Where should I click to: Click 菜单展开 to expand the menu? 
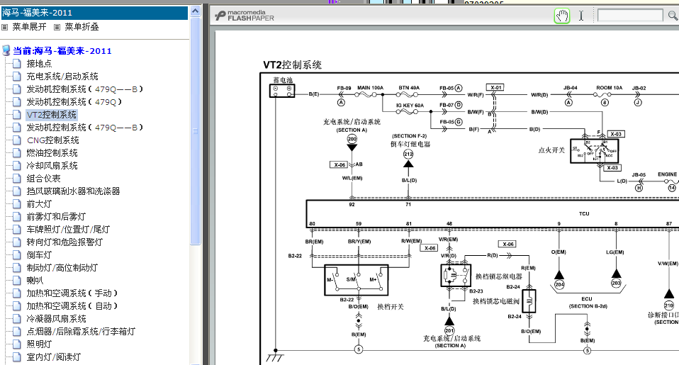click(x=29, y=27)
